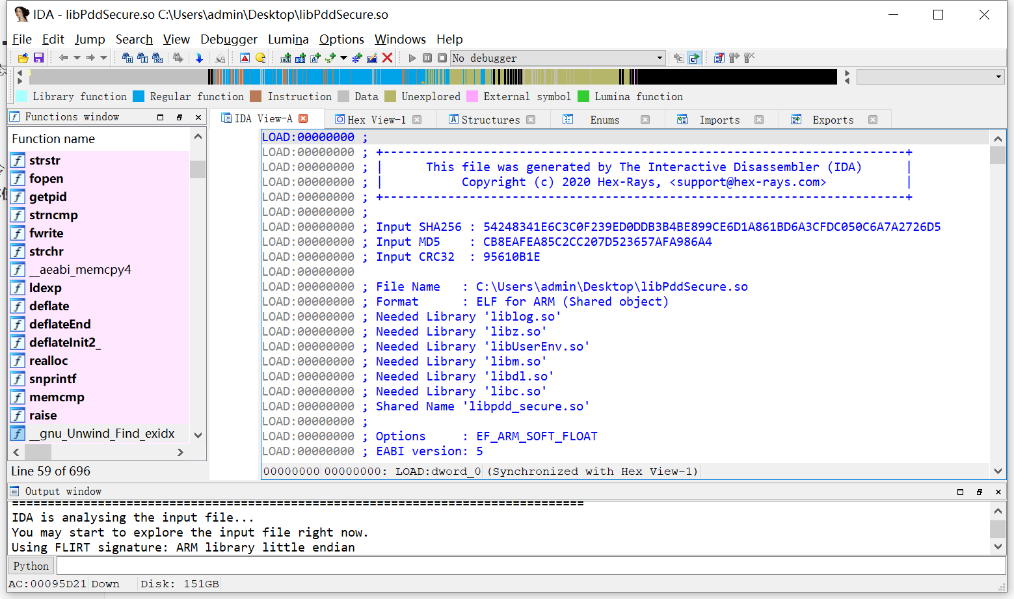This screenshot has width=1014, height=599.
Task: Click the edit pencil toolbar icon
Action: point(372,58)
